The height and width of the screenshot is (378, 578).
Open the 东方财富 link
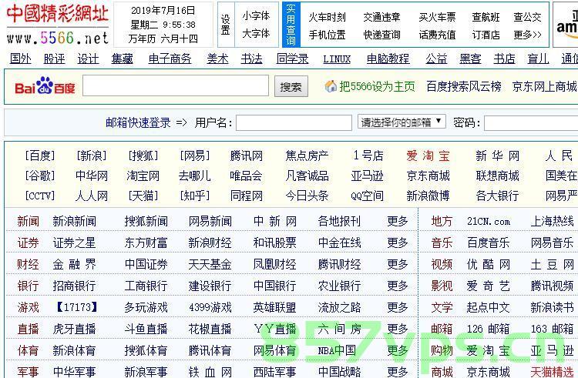point(146,243)
